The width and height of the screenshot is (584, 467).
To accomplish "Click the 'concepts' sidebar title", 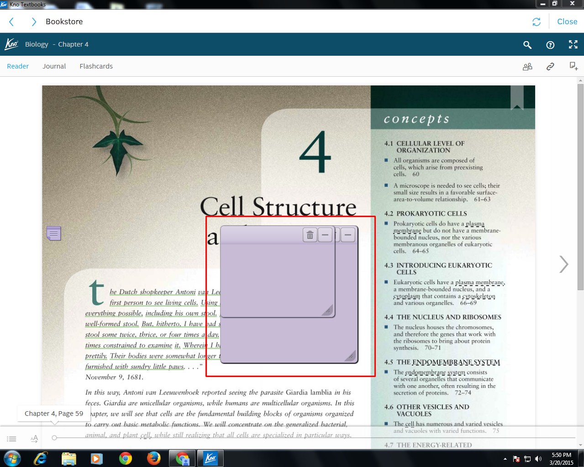I will click(x=416, y=119).
